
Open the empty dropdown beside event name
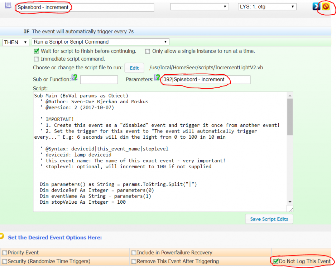pyautogui.click(x=199, y=7)
